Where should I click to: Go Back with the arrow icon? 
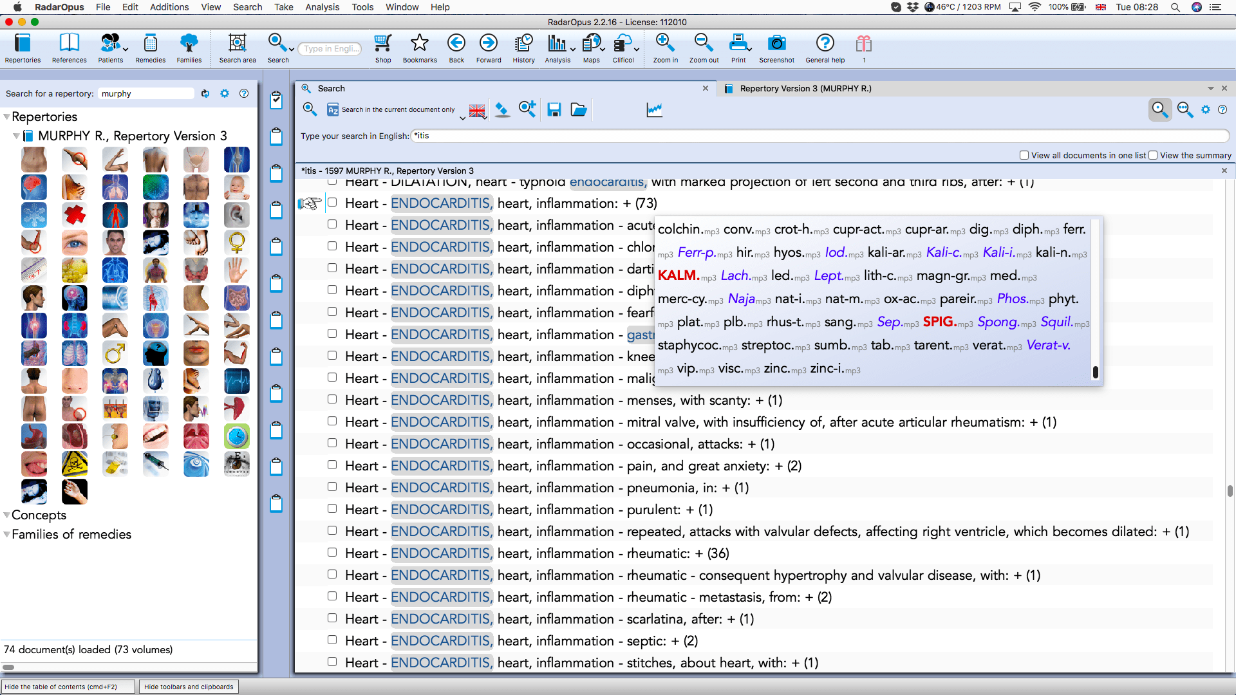pos(456,48)
